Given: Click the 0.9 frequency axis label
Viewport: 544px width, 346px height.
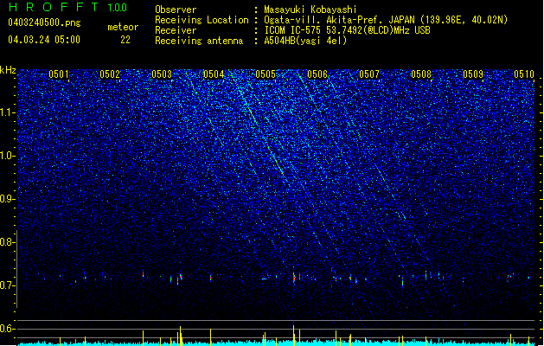Looking at the screenshot, I should coord(8,199).
